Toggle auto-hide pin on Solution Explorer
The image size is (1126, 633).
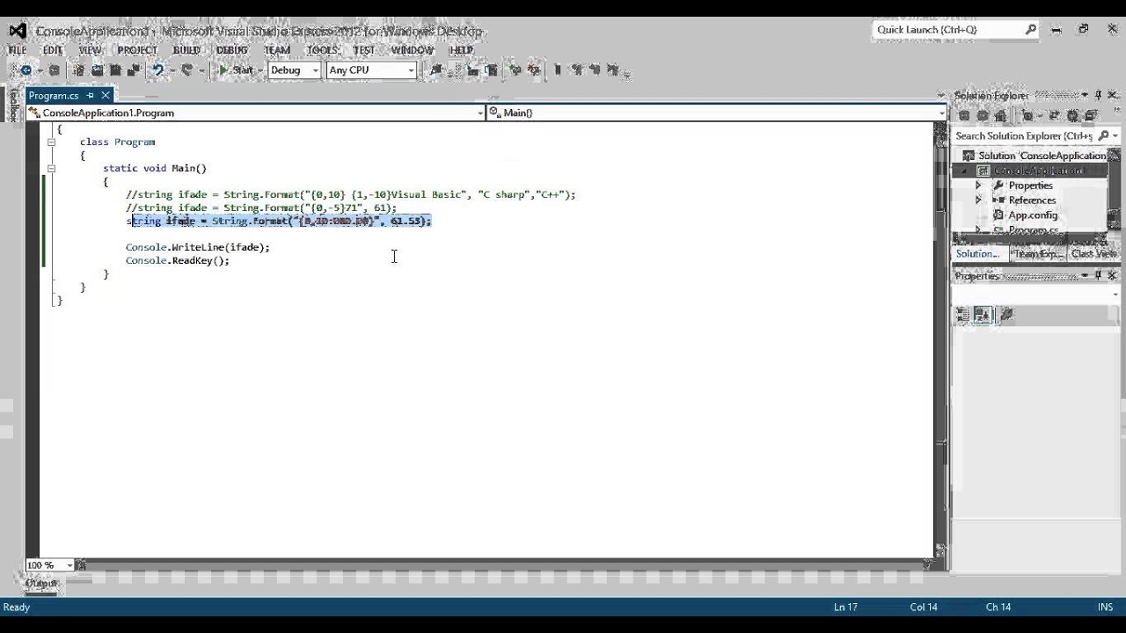(1098, 95)
